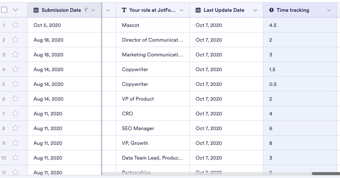Open the Last Update Date column dropdown
The width and height of the screenshot is (340, 178).
click(x=255, y=10)
